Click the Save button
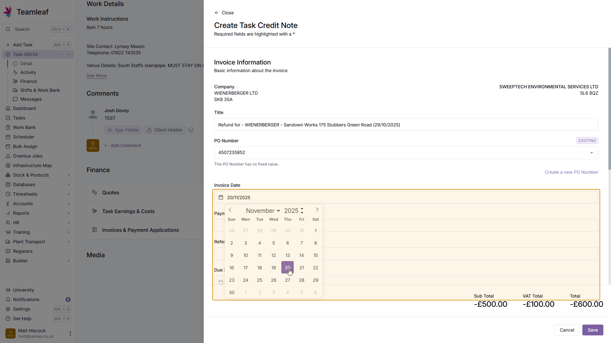Image resolution: width=611 pixels, height=343 pixels. click(593, 330)
